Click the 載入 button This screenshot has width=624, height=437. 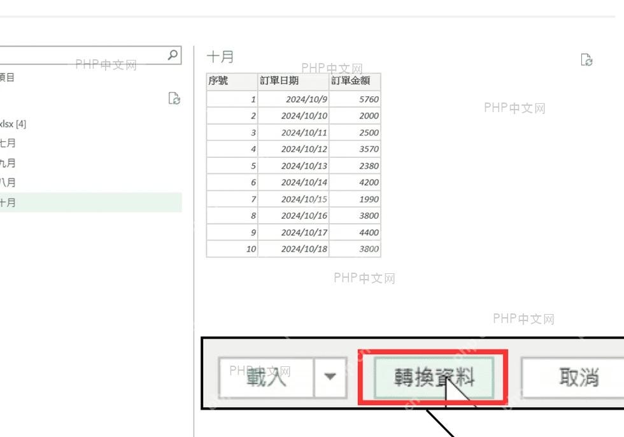[x=266, y=377]
